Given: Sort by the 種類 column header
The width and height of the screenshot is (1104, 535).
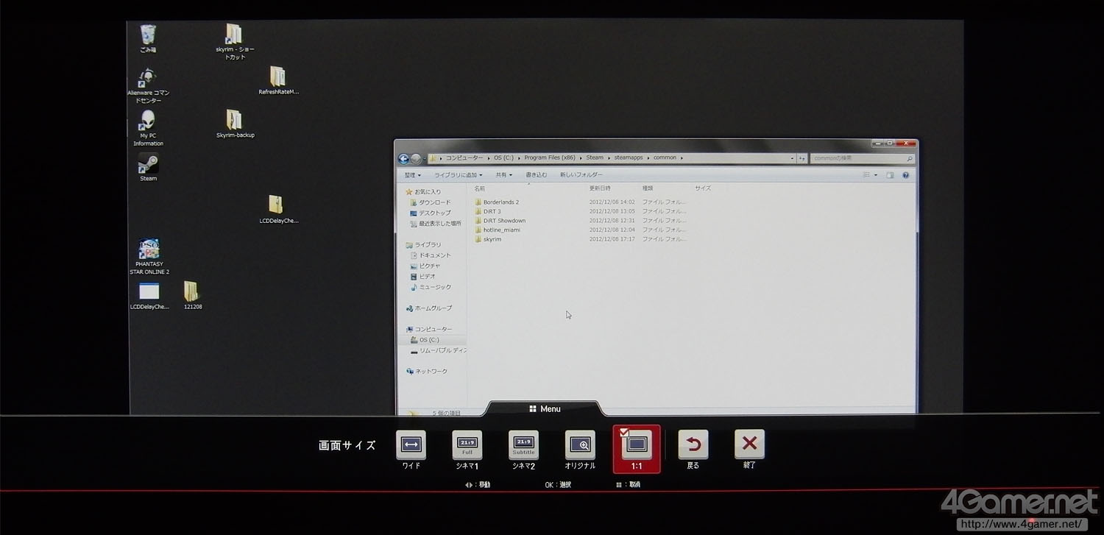Looking at the screenshot, I should (x=648, y=188).
